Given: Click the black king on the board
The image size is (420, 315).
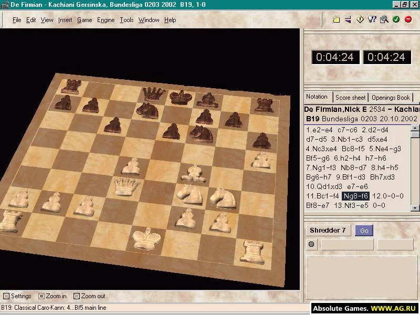Looking at the screenshot, I should (x=181, y=97).
